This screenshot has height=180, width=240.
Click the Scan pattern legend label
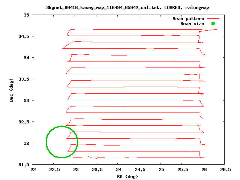(x=188, y=19)
